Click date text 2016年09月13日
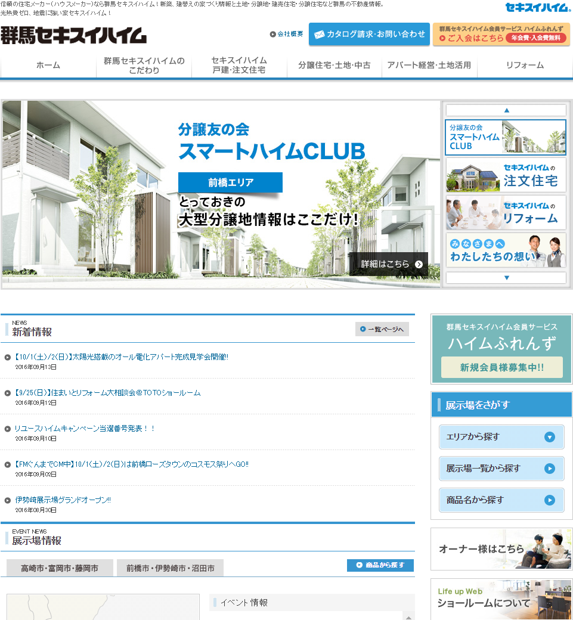This screenshot has height=620, width=573. [x=36, y=367]
